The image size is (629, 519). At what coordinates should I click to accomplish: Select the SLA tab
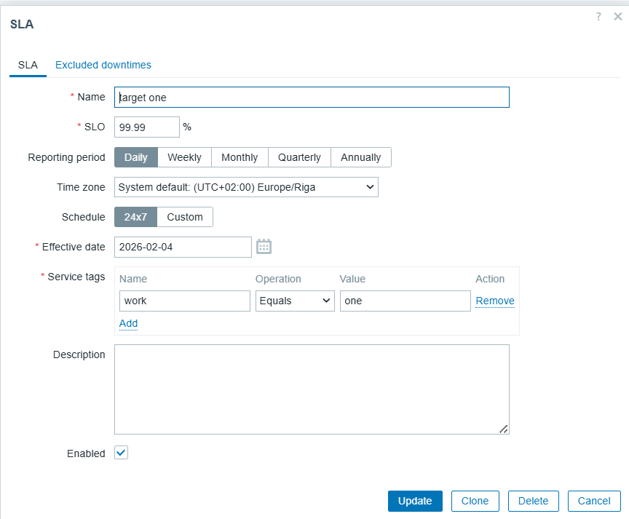coord(28,65)
